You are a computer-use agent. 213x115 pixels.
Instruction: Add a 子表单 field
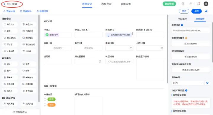click(10, 77)
